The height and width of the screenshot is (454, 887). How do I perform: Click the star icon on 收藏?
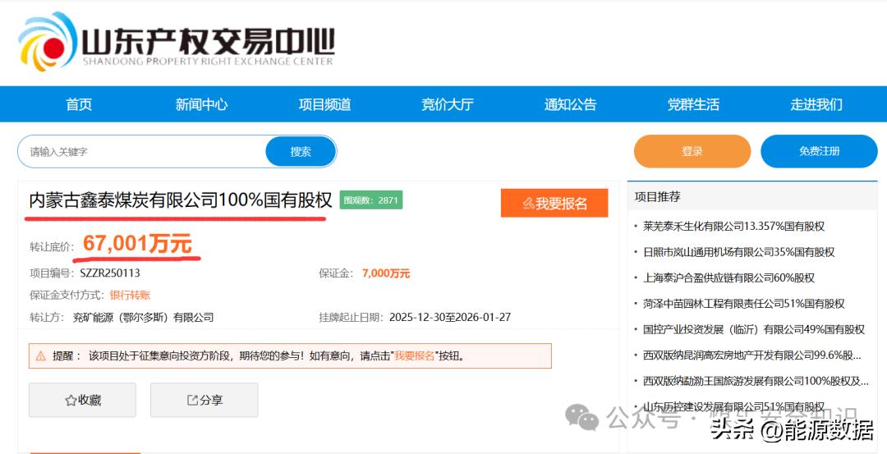point(71,401)
